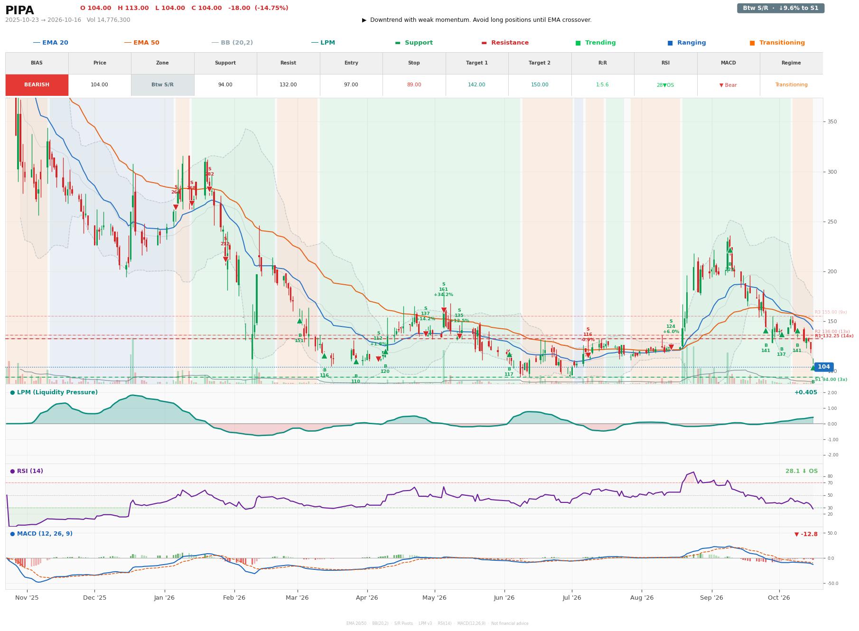
Task: Click the '28.1 OS' RSI reading in the RSI panel
Action: tap(802, 471)
